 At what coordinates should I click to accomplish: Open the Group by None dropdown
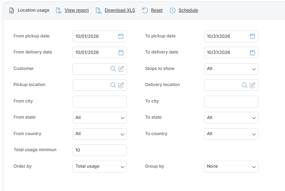click(x=231, y=167)
